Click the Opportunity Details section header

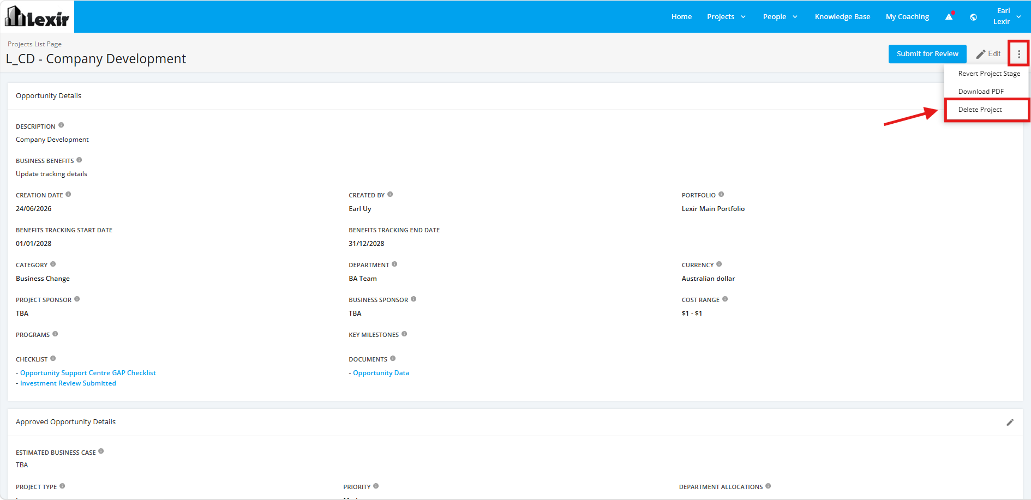click(x=49, y=96)
